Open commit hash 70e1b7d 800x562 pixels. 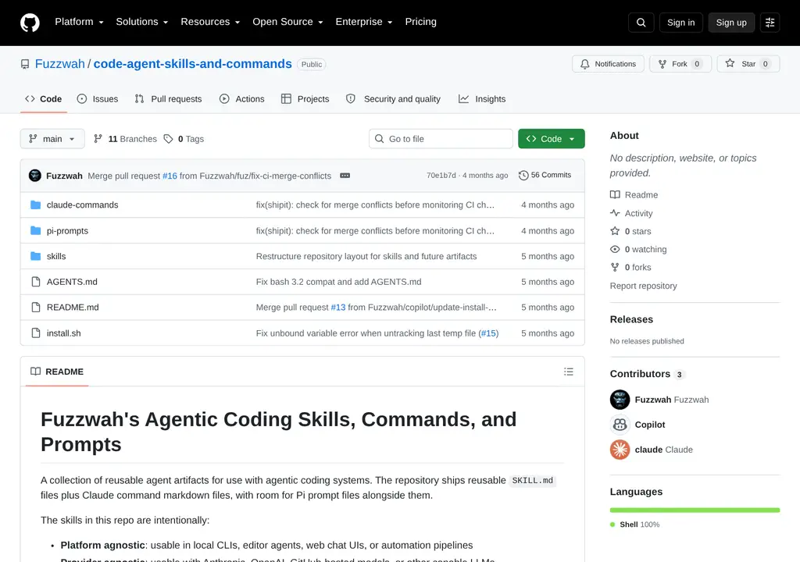click(x=441, y=175)
